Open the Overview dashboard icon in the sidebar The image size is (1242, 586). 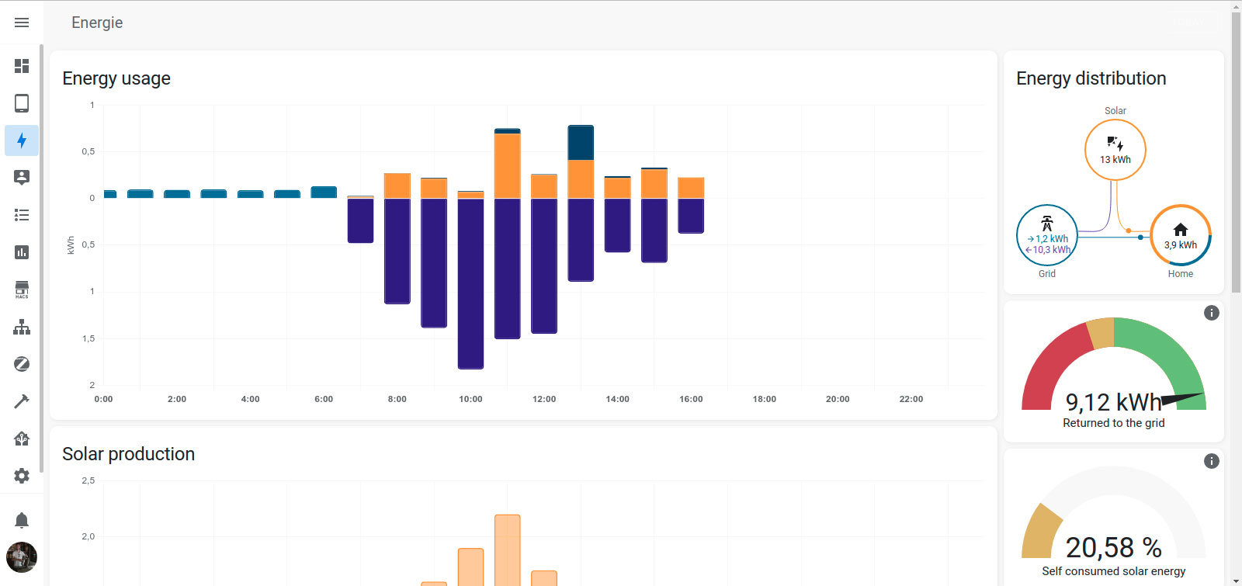click(22, 66)
